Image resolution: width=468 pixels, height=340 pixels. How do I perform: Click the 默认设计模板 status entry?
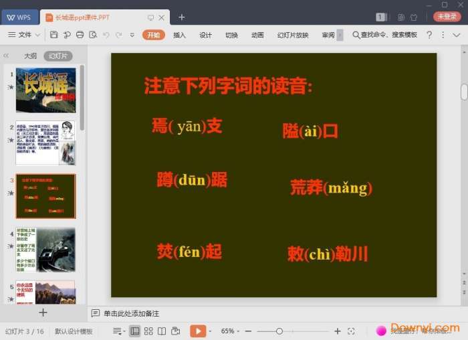click(74, 331)
